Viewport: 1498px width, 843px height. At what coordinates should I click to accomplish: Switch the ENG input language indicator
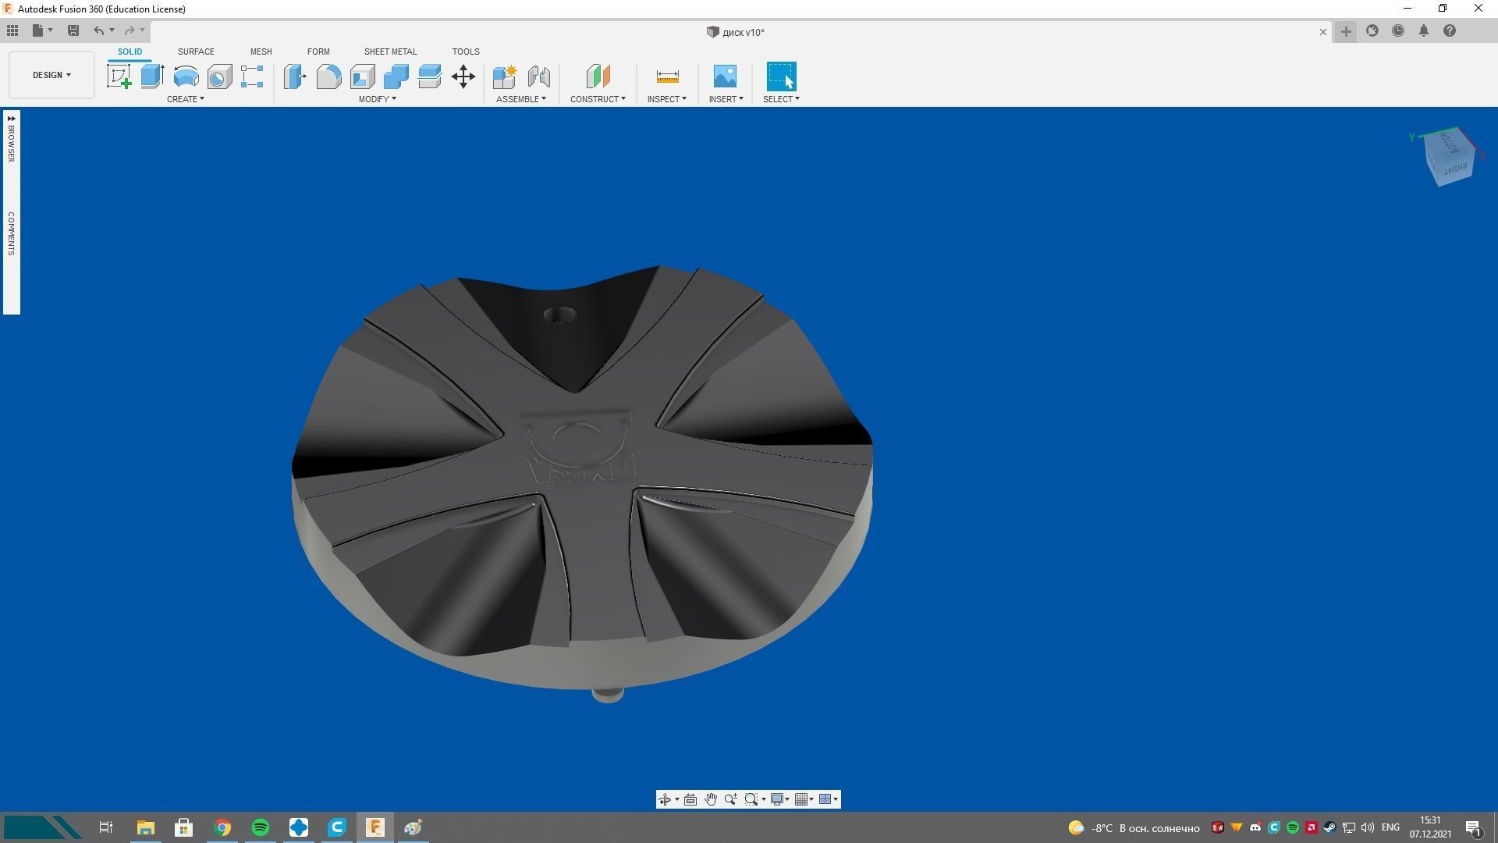[x=1390, y=827]
